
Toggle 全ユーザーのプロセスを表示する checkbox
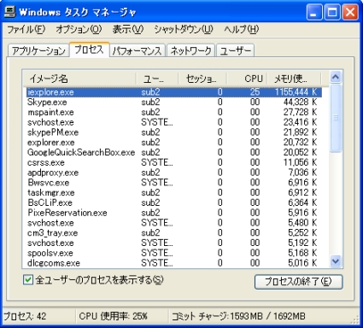point(28,280)
